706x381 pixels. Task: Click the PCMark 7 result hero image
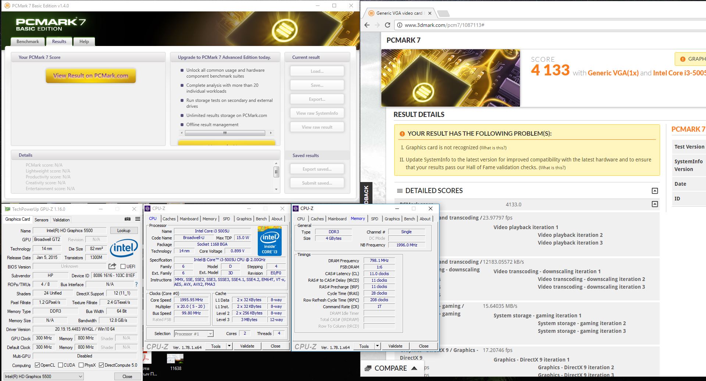(x=450, y=78)
